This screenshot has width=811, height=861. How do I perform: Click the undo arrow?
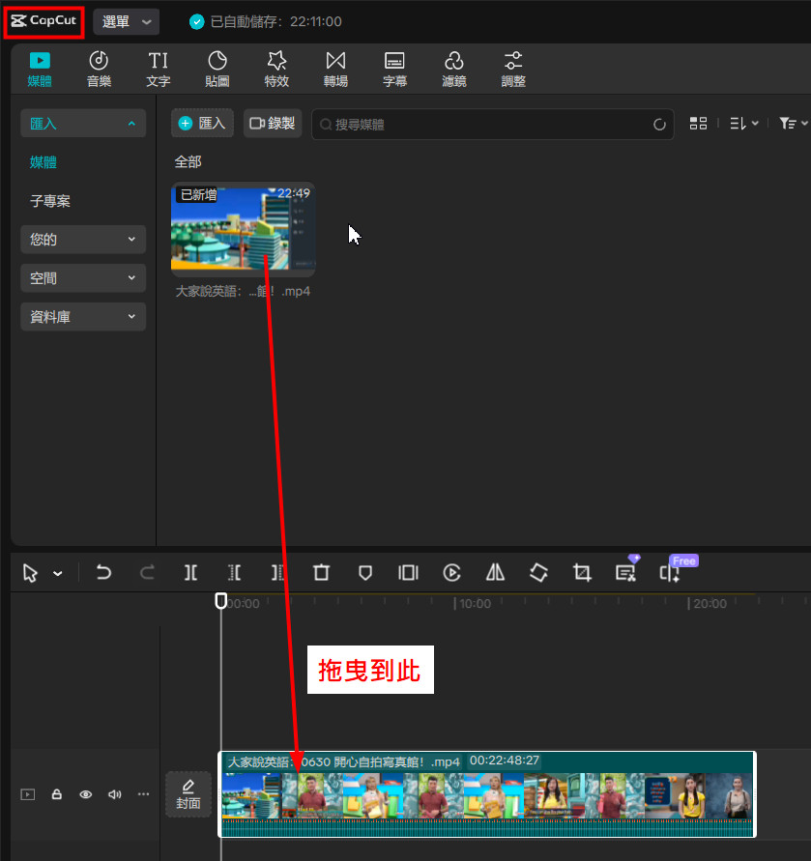pos(103,573)
